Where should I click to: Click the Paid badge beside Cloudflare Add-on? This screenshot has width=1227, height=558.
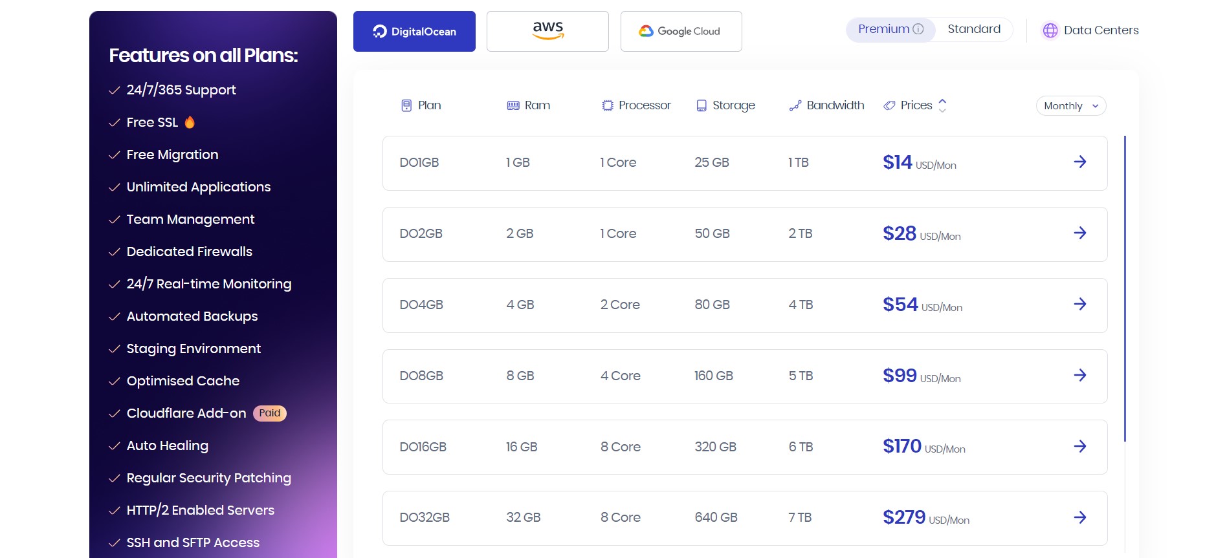pyautogui.click(x=269, y=413)
